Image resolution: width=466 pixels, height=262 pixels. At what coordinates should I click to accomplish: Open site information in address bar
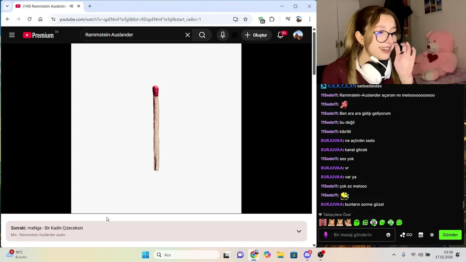(x=54, y=19)
